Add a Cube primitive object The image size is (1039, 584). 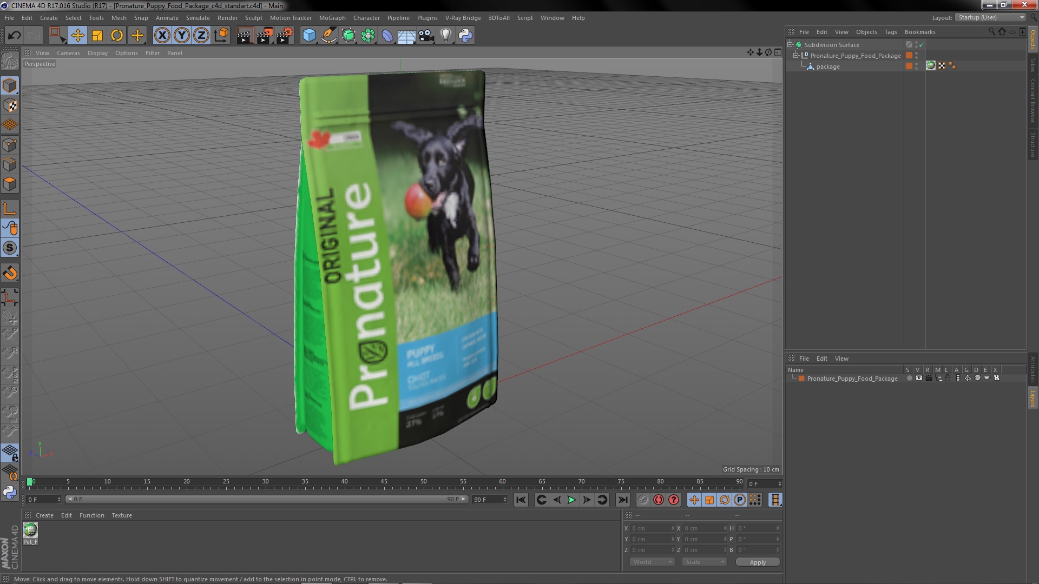click(x=309, y=36)
